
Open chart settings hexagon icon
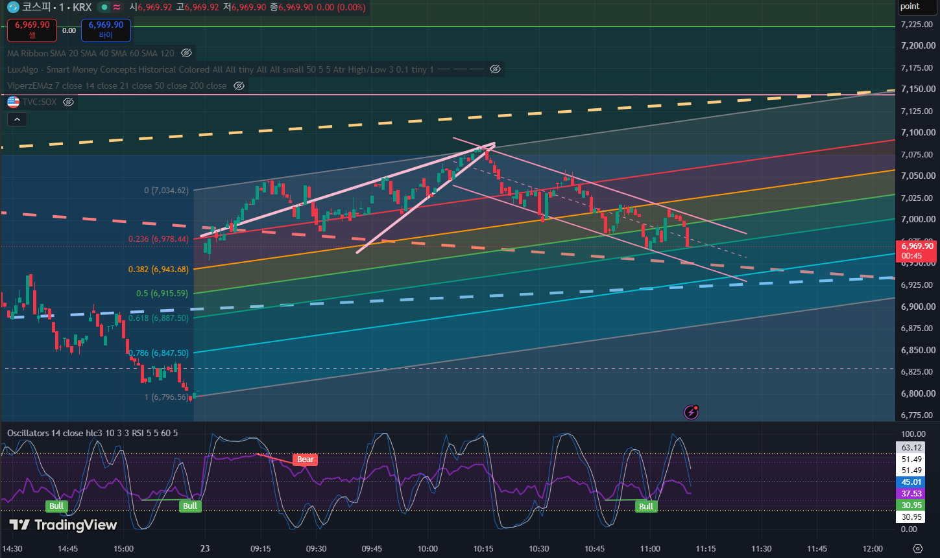917,548
